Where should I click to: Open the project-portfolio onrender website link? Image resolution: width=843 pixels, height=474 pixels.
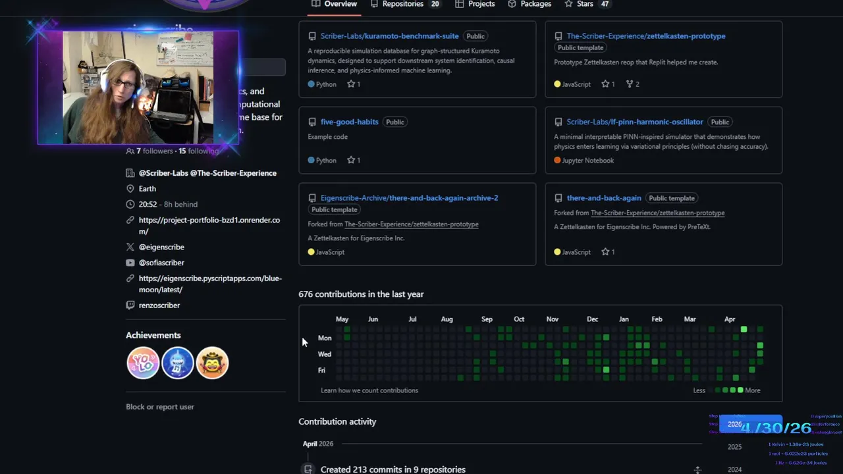[209, 226]
